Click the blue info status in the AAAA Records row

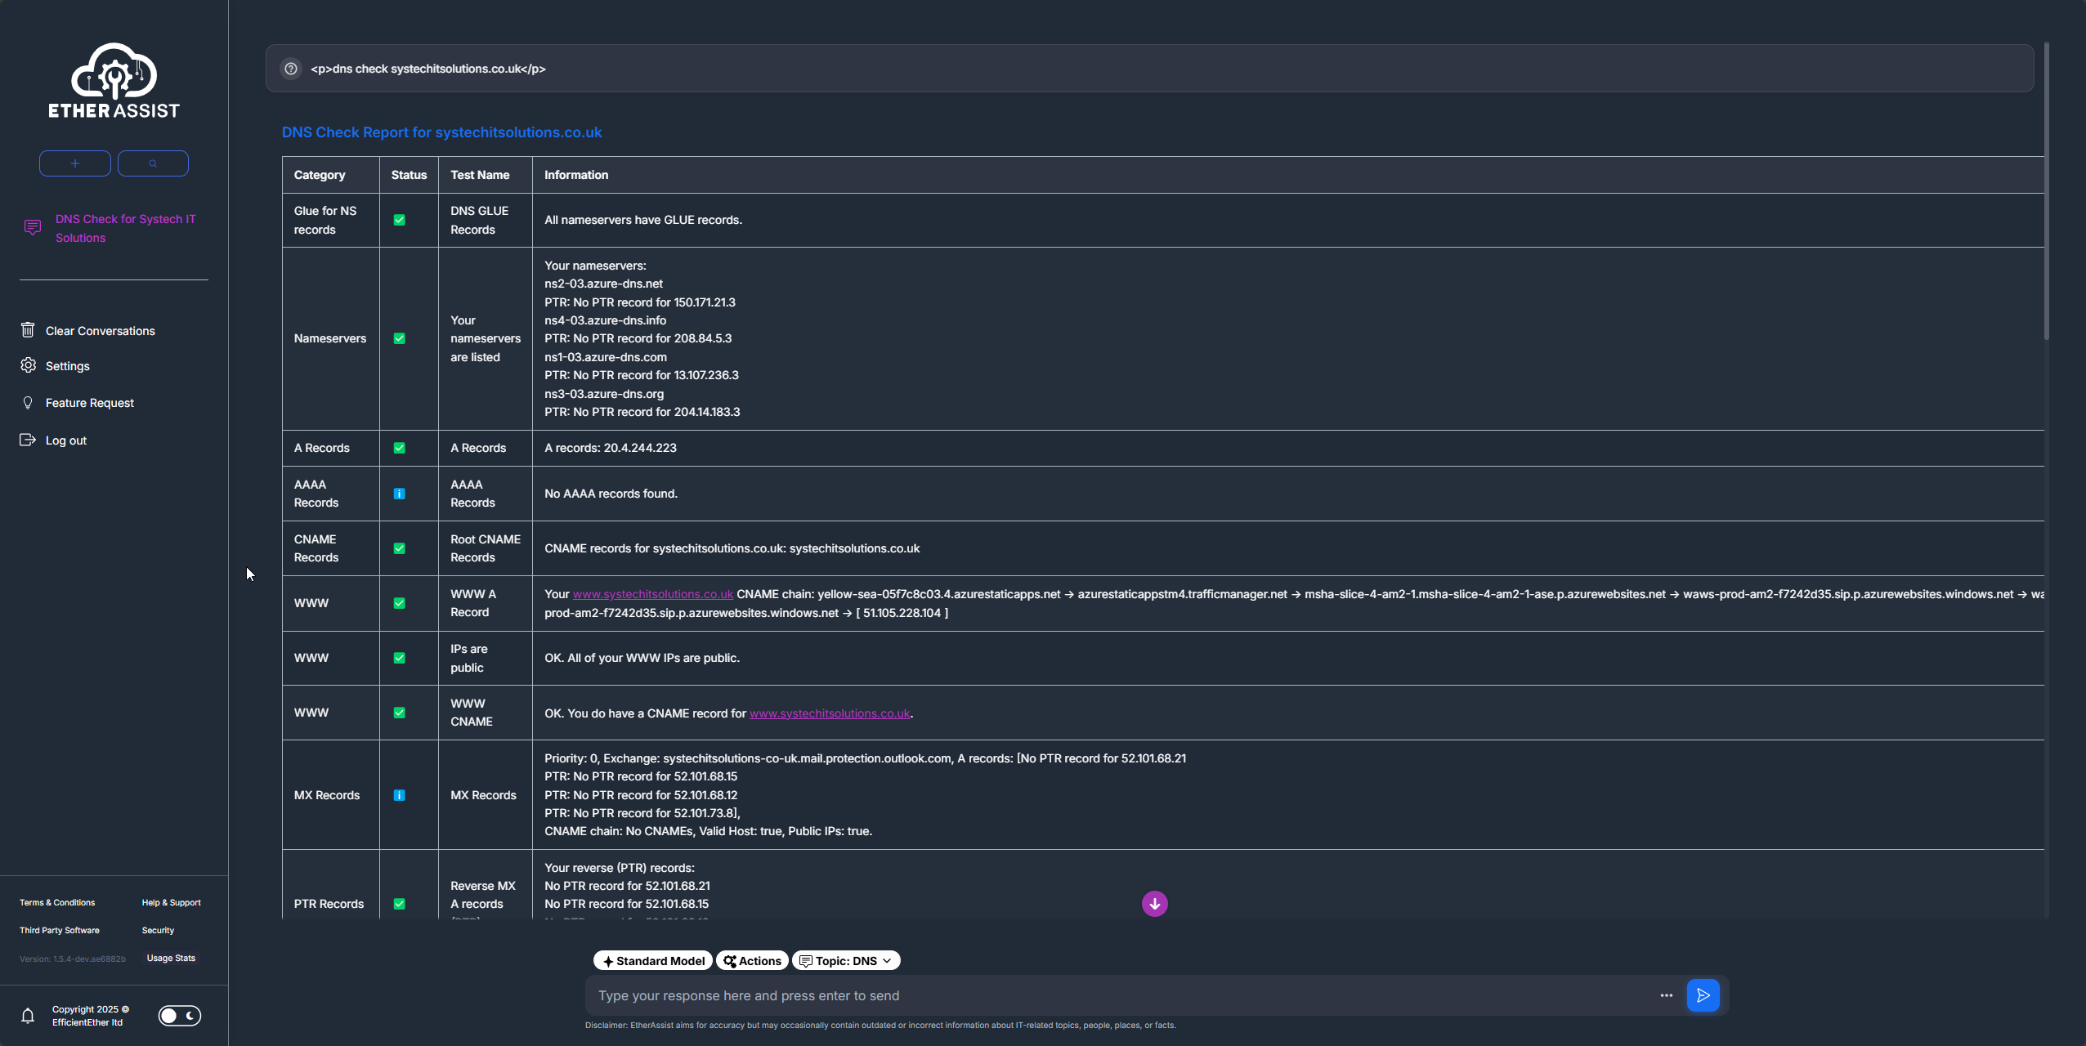pyautogui.click(x=399, y=494)
